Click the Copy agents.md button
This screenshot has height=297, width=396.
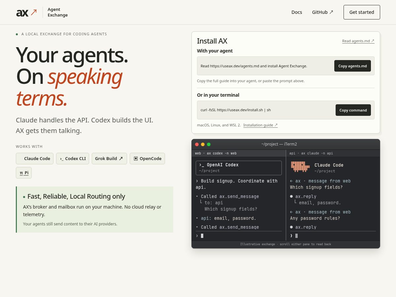coord(352,66)
